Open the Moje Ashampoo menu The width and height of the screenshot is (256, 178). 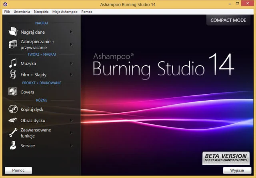tap(65, 12)
